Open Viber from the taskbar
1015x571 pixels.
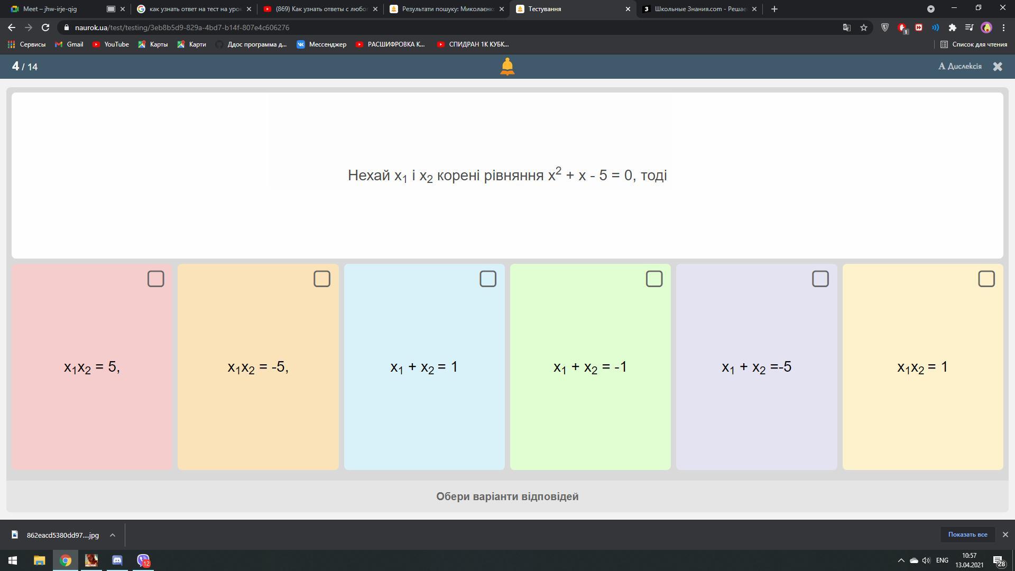coord(143,560)
